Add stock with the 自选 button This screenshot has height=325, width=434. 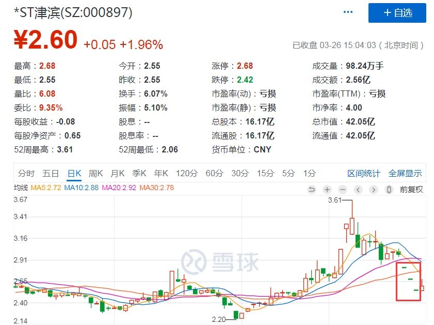[397, 13]
